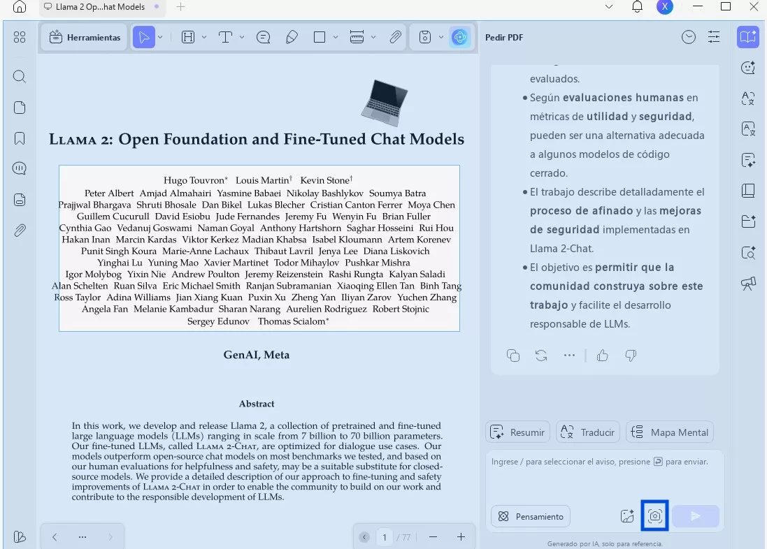The image size is (767, 549).
Task: Open chat history clock icon
Action: 688,37
